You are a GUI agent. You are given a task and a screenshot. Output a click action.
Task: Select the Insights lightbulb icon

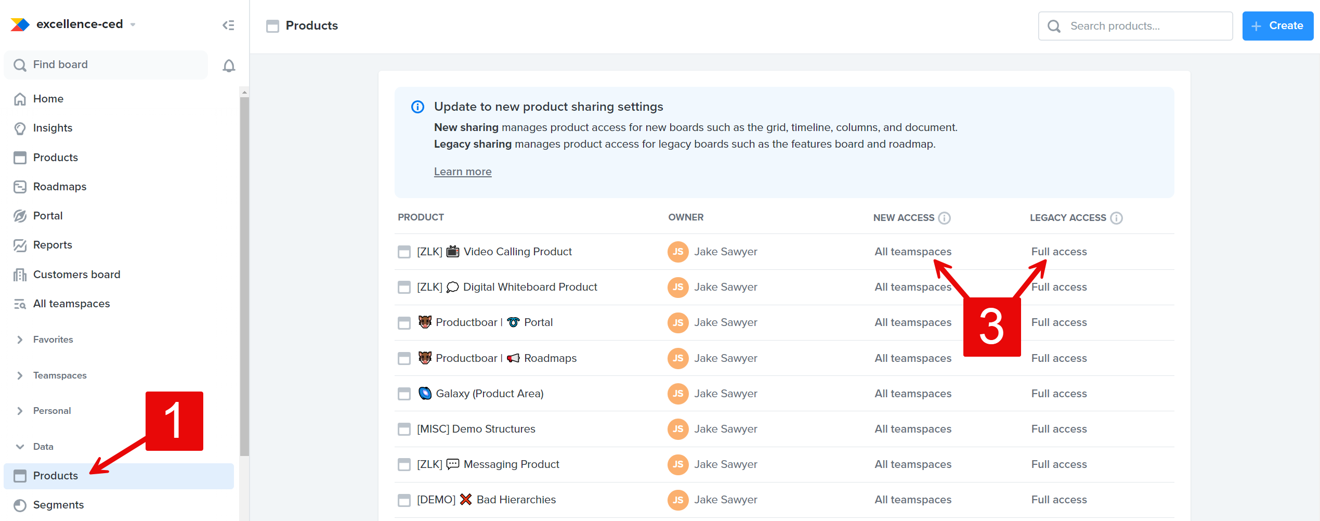pyautogui.click(x=19, y=128)
